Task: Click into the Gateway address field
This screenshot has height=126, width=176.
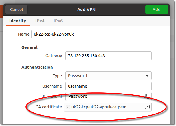Action: (109, 56)
